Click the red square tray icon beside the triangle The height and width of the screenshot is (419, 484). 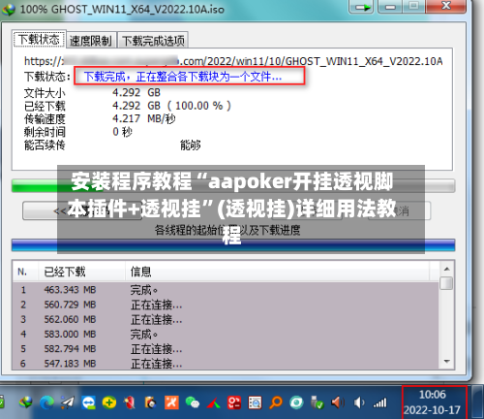coord(234,403)
